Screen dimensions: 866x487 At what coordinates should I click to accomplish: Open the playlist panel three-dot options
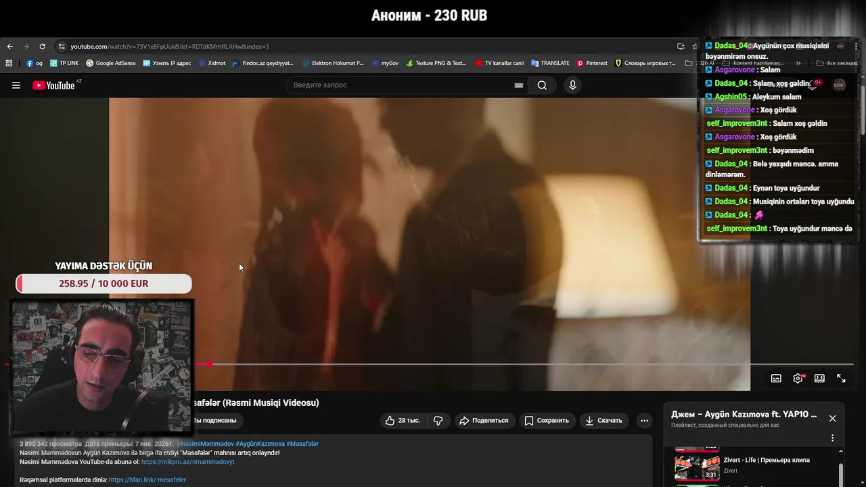point(833,438)
